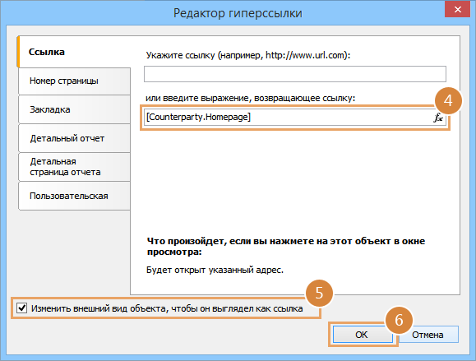Confirm with the OK button
The image size is (476, 361).
click(362, 335)
